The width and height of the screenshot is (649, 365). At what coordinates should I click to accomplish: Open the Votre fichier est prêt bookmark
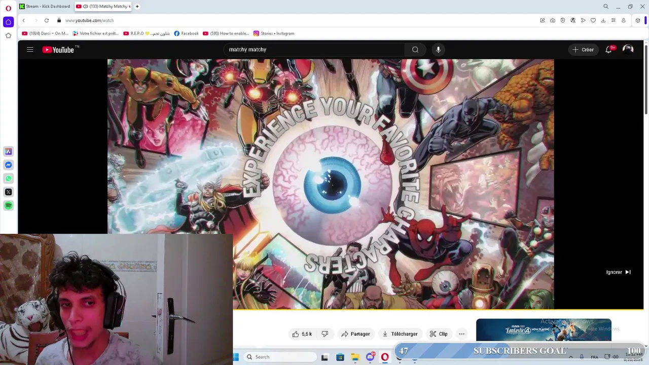pyautogui.click(x=96, y=33)
